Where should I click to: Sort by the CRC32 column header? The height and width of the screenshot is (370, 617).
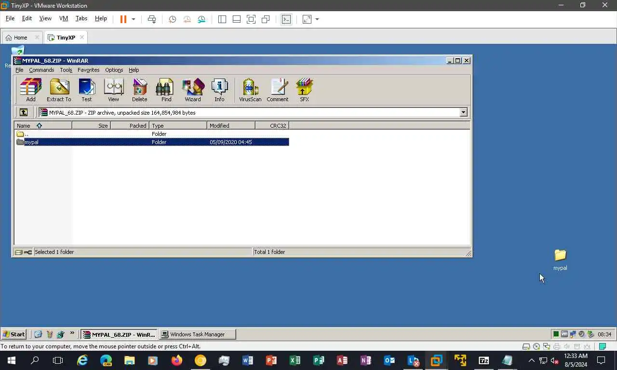272,125
